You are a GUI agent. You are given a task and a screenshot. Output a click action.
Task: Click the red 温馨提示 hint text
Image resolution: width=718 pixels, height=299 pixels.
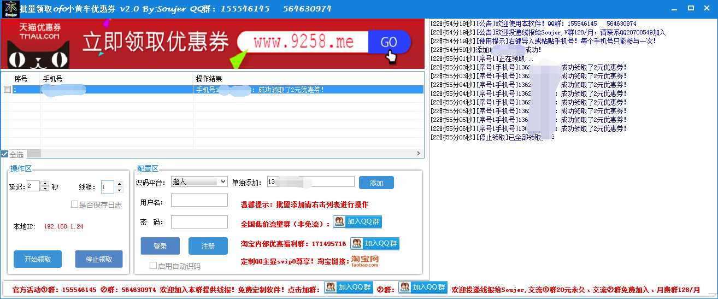click(x=304, y=204)
